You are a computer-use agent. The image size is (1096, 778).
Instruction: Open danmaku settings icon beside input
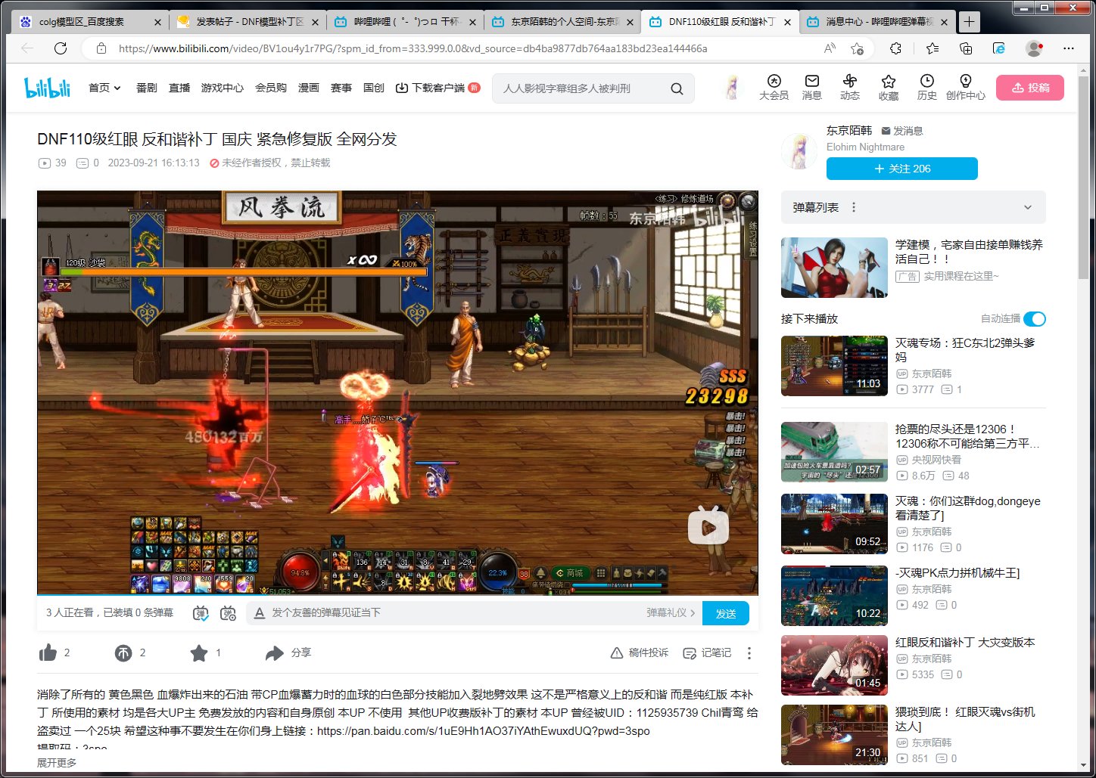click(228, 613)
